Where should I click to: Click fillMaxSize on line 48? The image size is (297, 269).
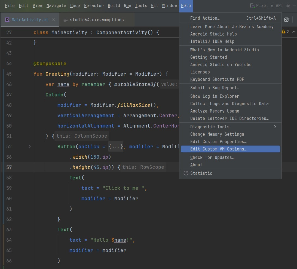pyautogui.click(x=134, y=105)
